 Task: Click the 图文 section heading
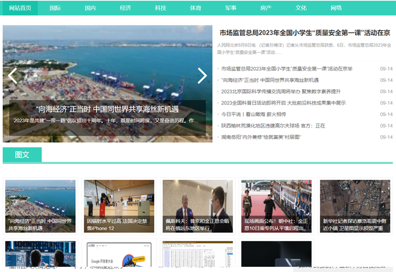click(22, 155)
